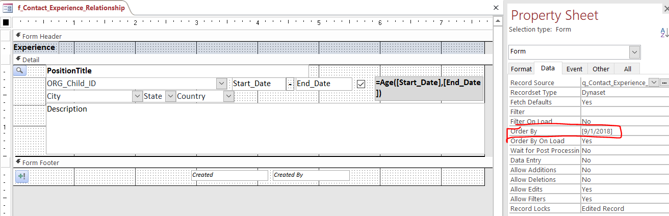Switch to the Event tab
Image resolution: width=669 pixels, height=216 pixels.
point(575,68)
